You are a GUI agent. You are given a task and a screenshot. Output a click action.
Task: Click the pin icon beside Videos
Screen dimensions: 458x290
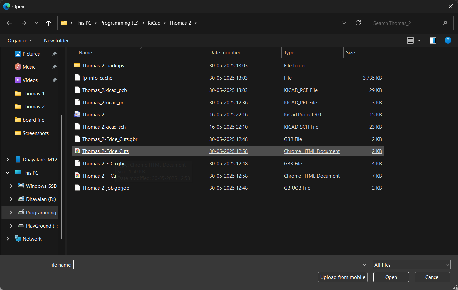pos(54,80)
